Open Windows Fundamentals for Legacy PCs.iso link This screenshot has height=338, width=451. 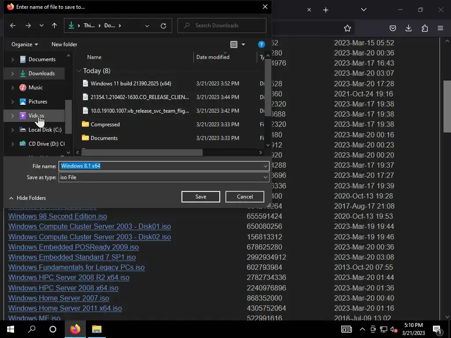click(76, 267)
